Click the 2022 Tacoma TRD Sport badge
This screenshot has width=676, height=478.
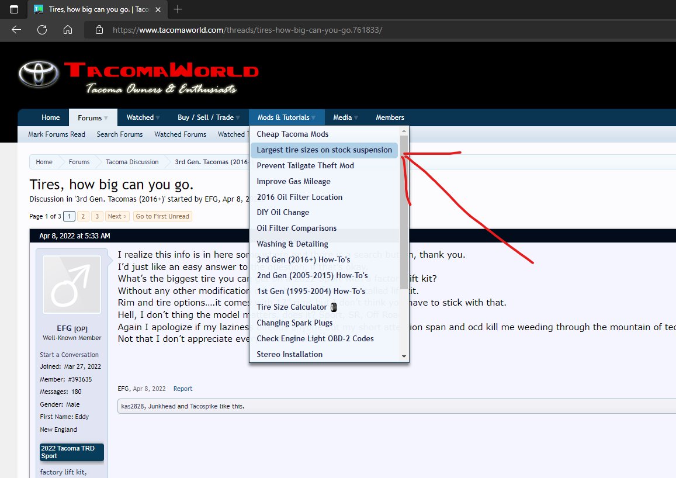point(71,452)
